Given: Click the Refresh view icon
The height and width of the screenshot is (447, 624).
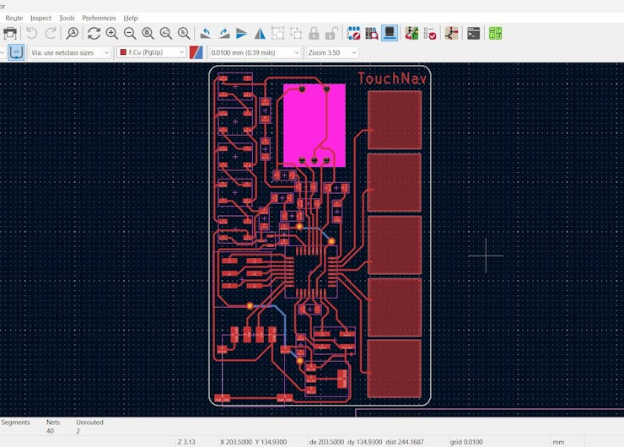Looking at the screenshot, I should (x=94, y=34).
